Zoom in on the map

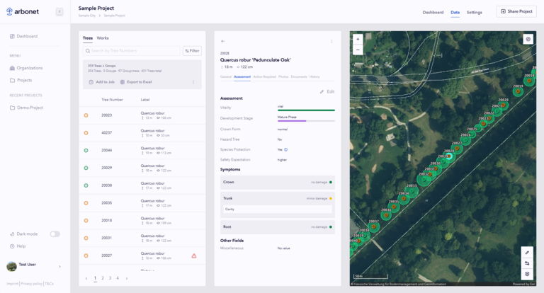click(358, 39)
